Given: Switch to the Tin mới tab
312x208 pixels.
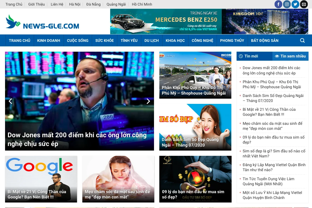Looking at the screenshot, I should point(254,56).
